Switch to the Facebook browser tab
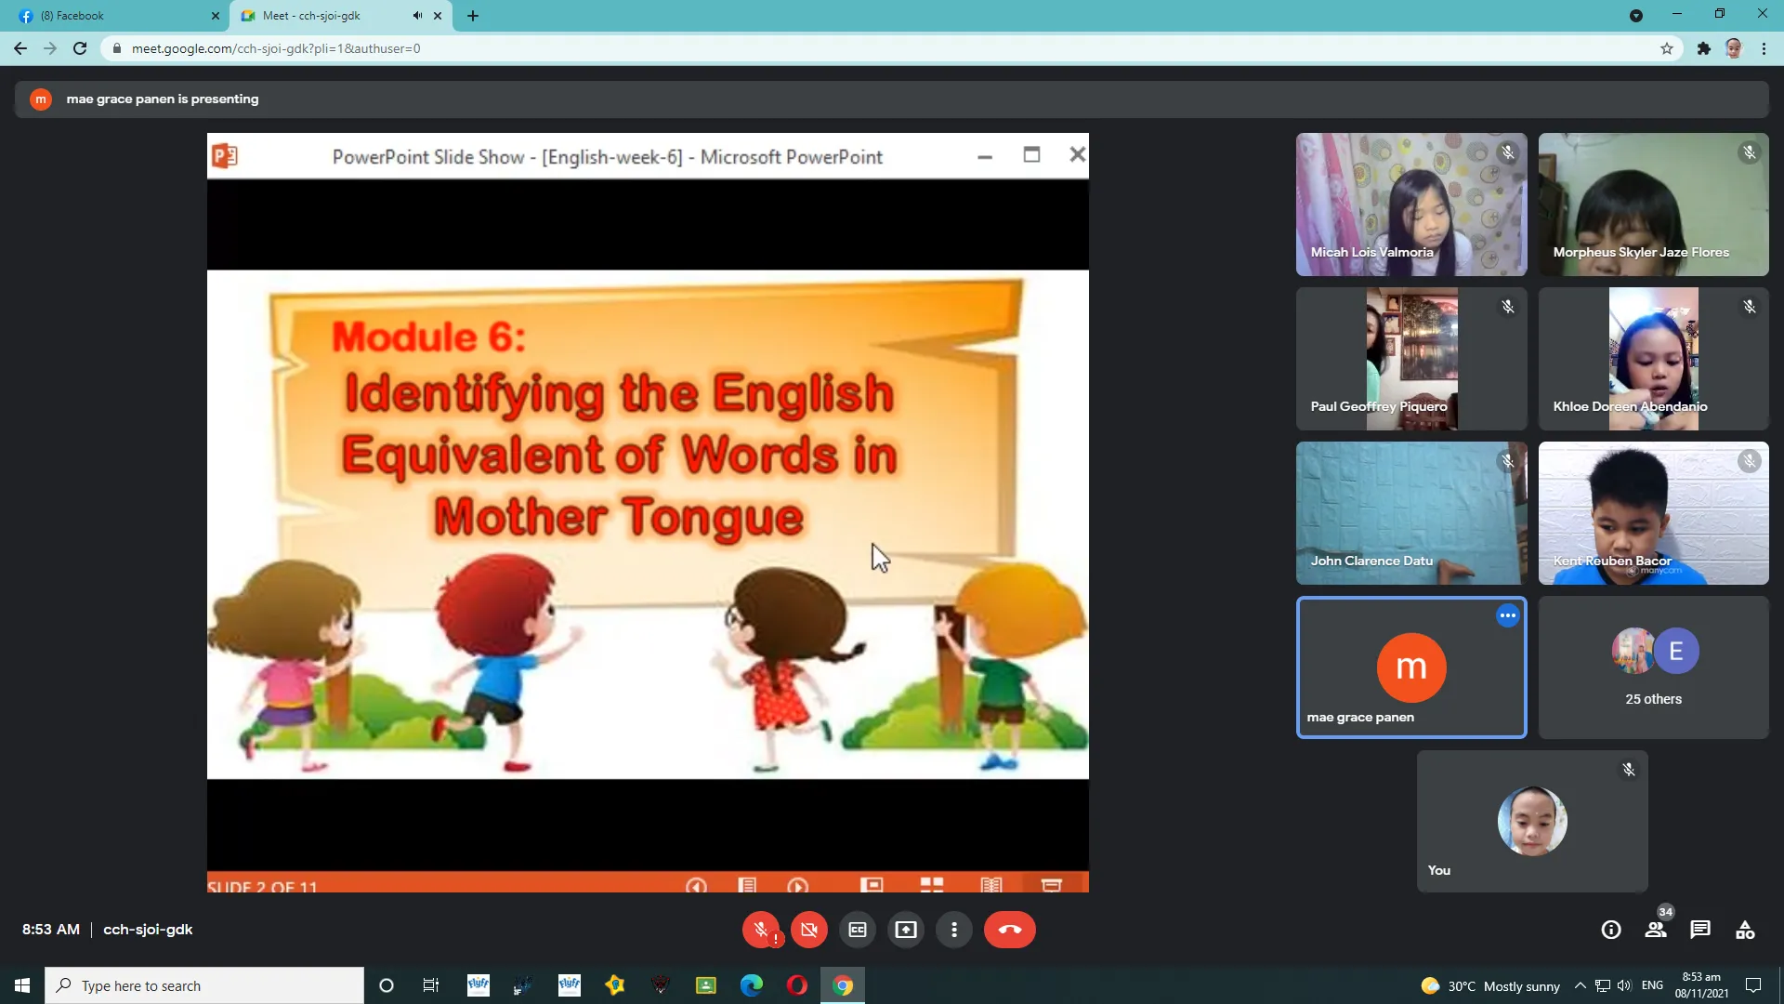This screenshot has height=1004, width=1784. pyautogui.click(x=116, y=16)
